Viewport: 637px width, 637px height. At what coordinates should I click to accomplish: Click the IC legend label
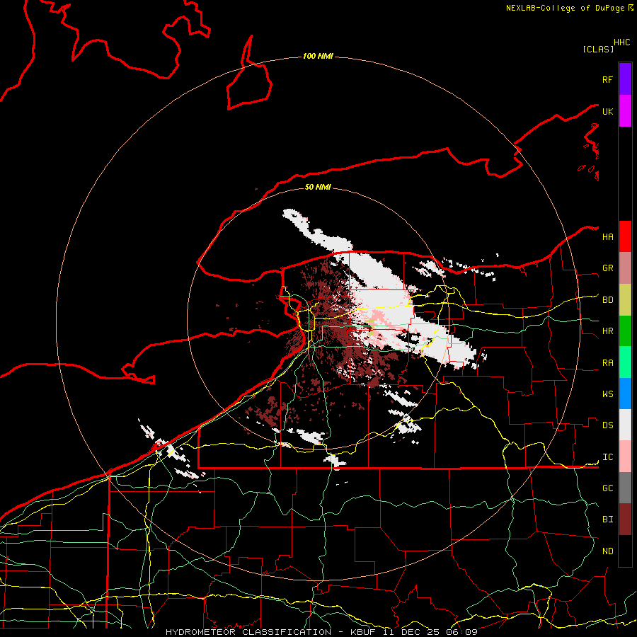(607, 457)
